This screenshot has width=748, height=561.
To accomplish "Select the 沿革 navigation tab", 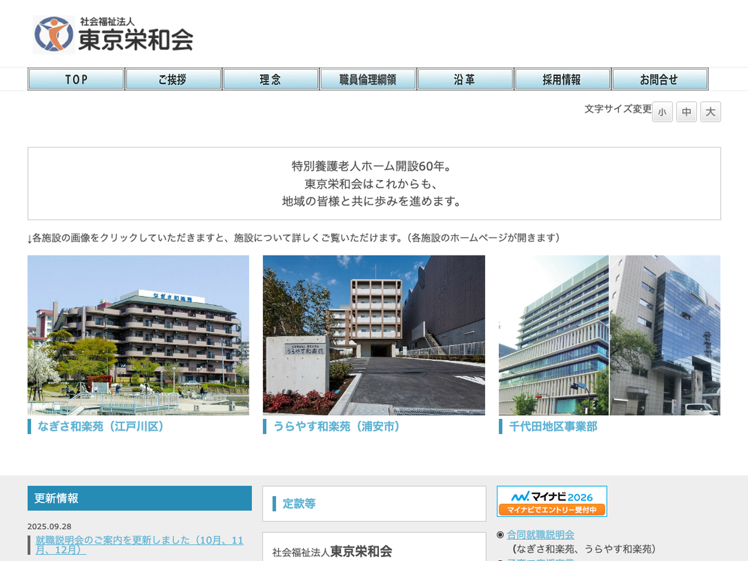I will (x=465, y=79).
